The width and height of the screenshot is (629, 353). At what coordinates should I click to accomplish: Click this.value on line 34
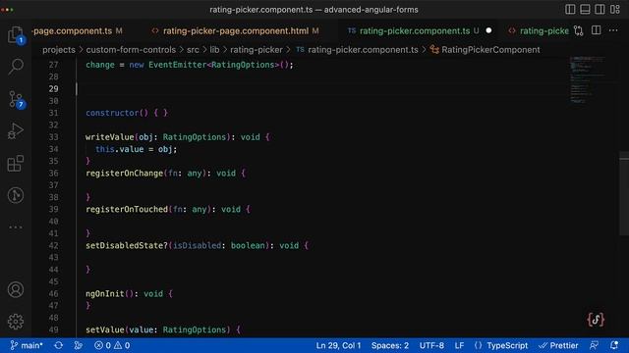coord(119,149)
